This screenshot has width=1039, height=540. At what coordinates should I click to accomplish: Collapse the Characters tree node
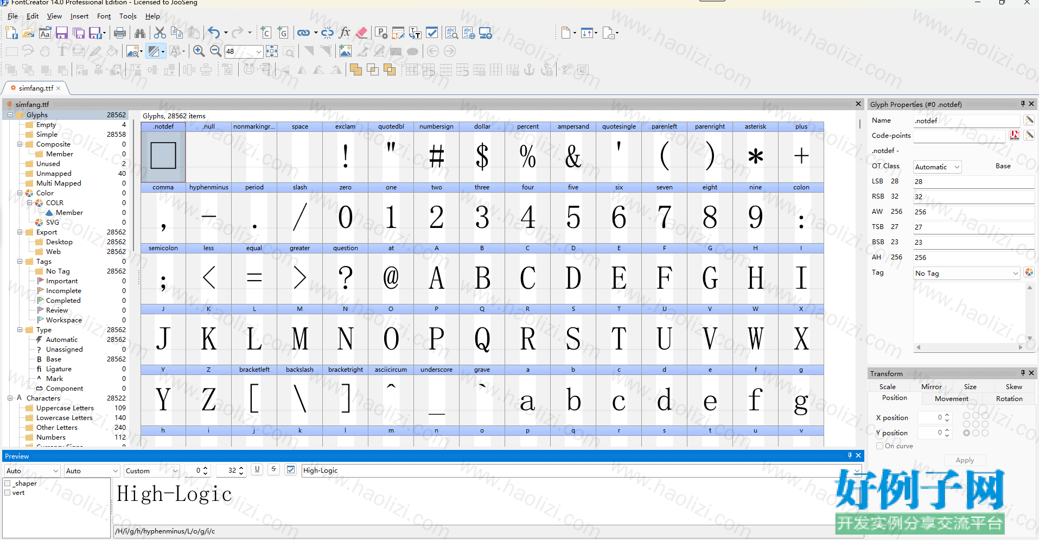click(10, 398)
